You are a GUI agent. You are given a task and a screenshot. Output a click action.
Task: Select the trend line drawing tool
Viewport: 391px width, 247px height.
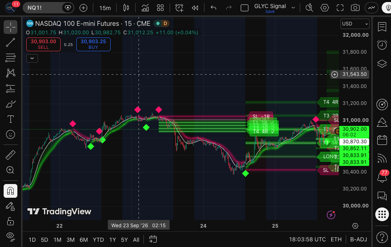click(11, 42)
